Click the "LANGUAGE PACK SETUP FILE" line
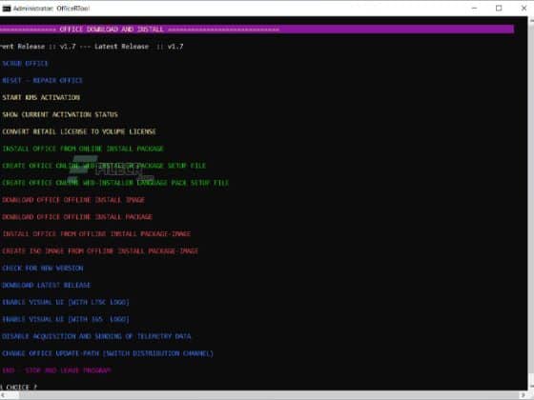The width and height of the screenshot is (534, 400). click(115, 183)
